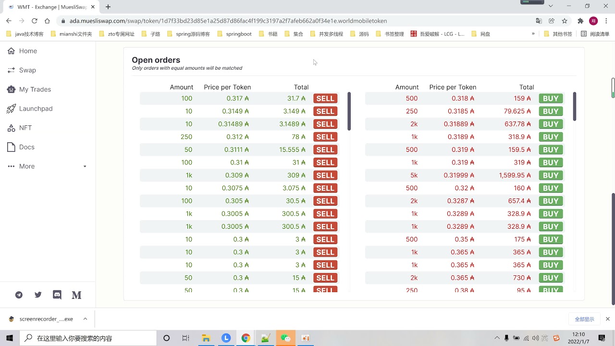Open the Chrome three-dot menu
This screenshot has height=346, width=615.
point(606,21)
